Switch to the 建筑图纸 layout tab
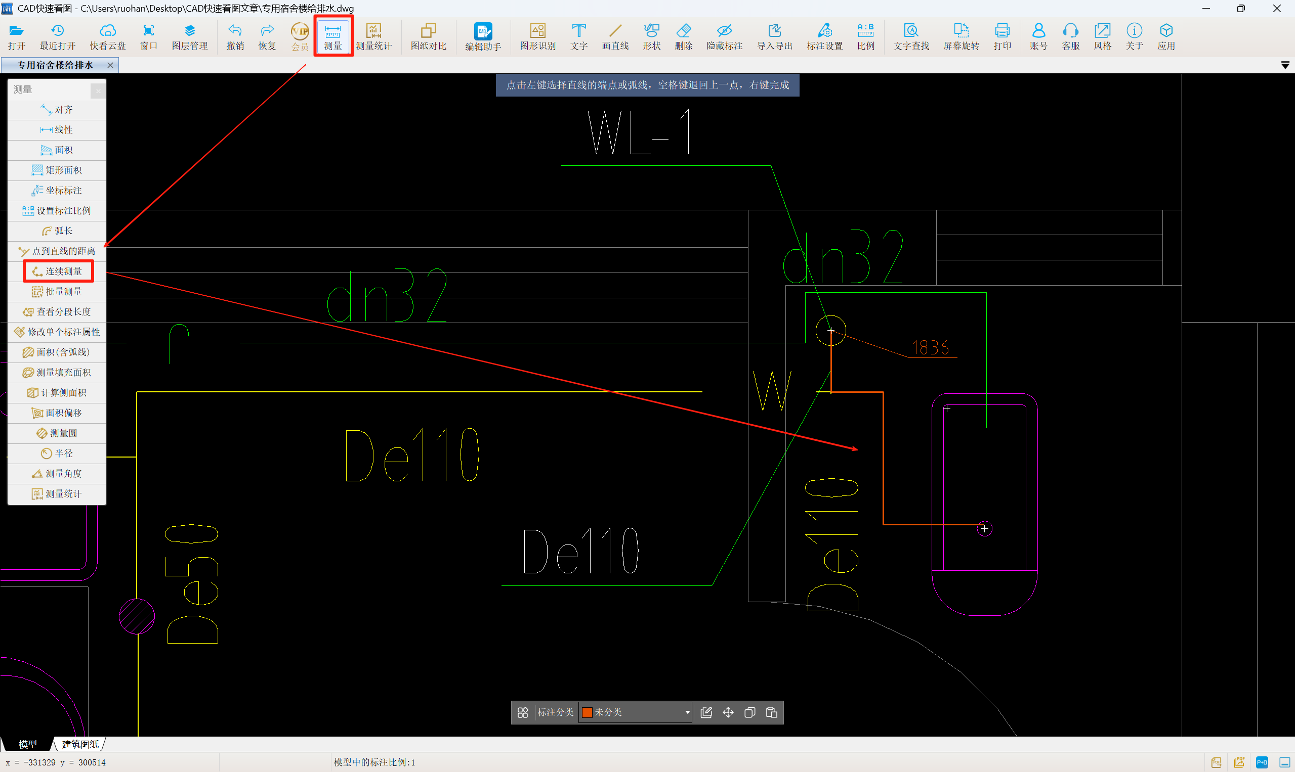 pyautogui.click(x=79, y=744)
